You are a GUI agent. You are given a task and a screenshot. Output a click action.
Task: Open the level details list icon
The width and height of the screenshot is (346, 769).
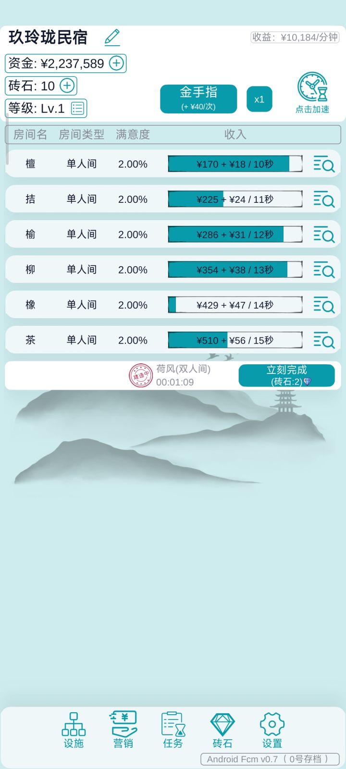[78, 108]
